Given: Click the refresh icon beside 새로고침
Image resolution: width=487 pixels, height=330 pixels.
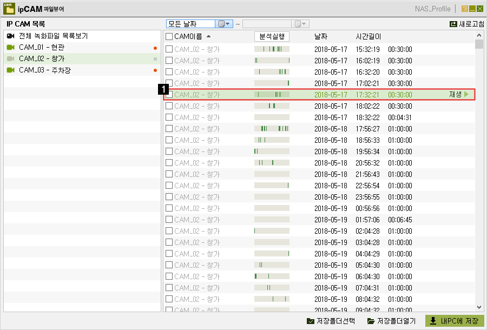Looking at the screenshot, I should tap(453, 24).
